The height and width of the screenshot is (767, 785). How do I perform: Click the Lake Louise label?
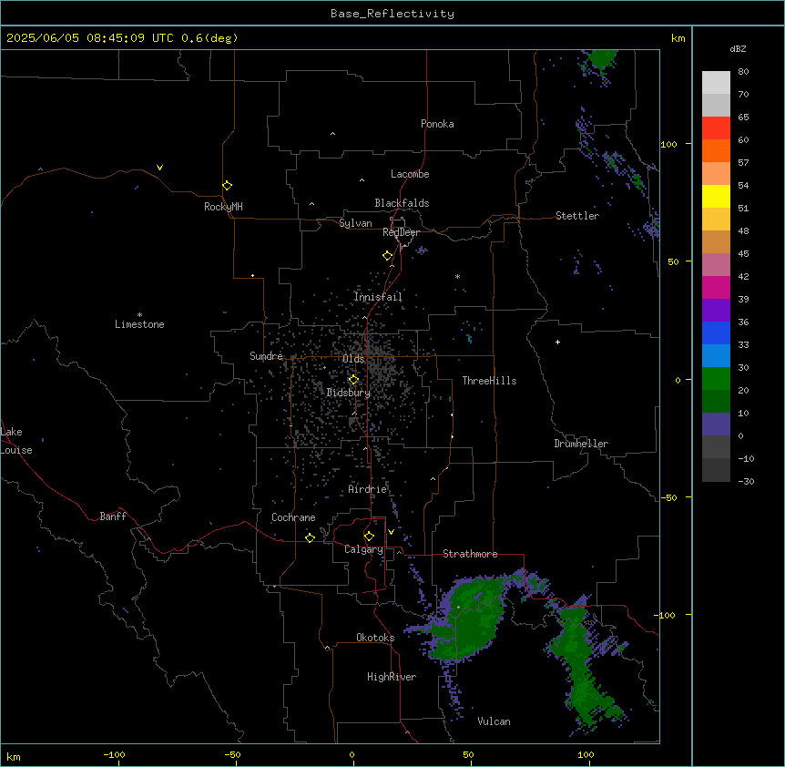click(16, 441)
